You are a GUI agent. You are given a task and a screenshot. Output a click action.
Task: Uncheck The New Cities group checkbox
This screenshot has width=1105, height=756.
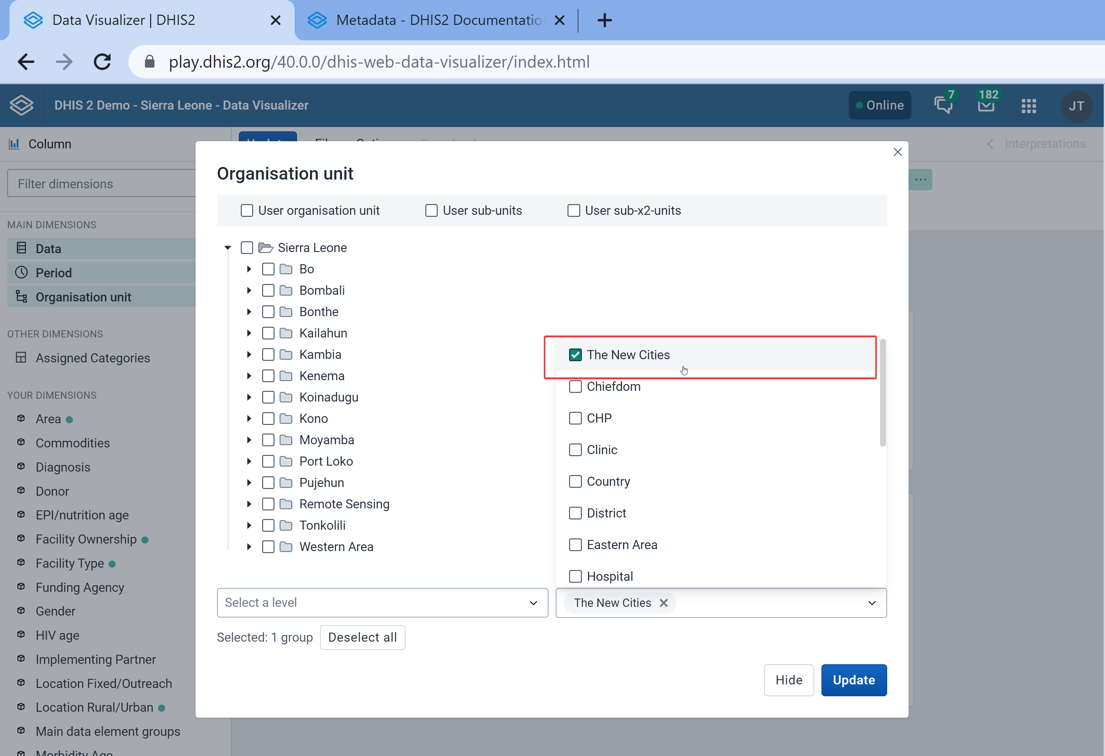click(575, 355)
